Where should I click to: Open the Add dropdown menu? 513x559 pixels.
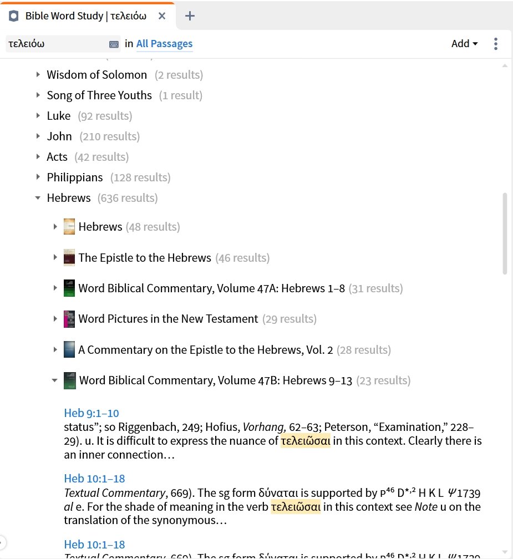464,44
